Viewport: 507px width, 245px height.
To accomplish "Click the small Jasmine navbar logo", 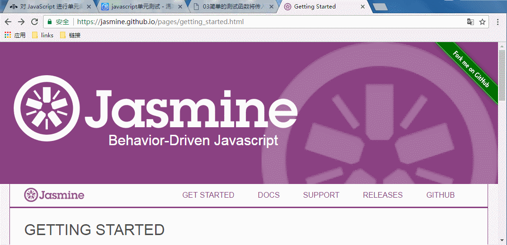I will point(54,195).
